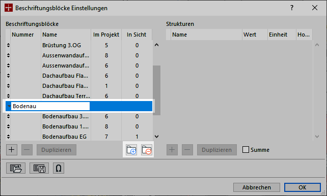Click the In Sicht column header

coord(137,35)
